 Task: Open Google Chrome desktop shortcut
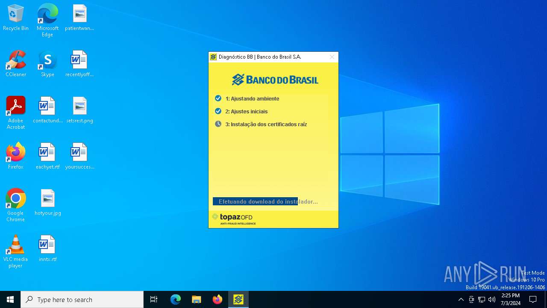(x=16, y=205)
